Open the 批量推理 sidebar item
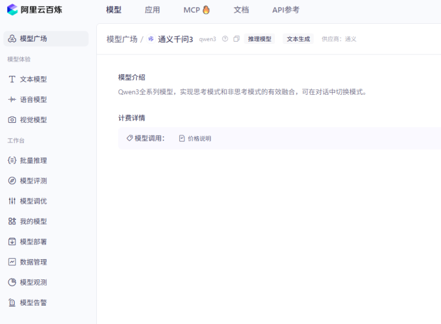 pos(33,161)
